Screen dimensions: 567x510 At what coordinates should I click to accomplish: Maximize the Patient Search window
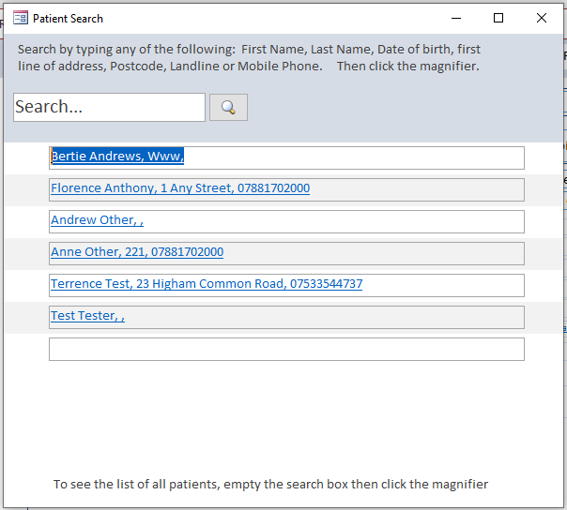pos(498,18)
